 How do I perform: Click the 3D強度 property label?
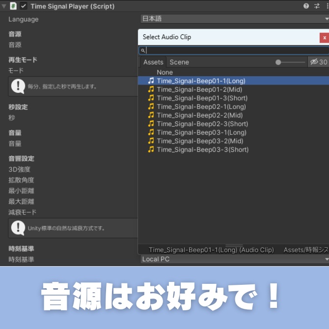[x=19, y=169]
